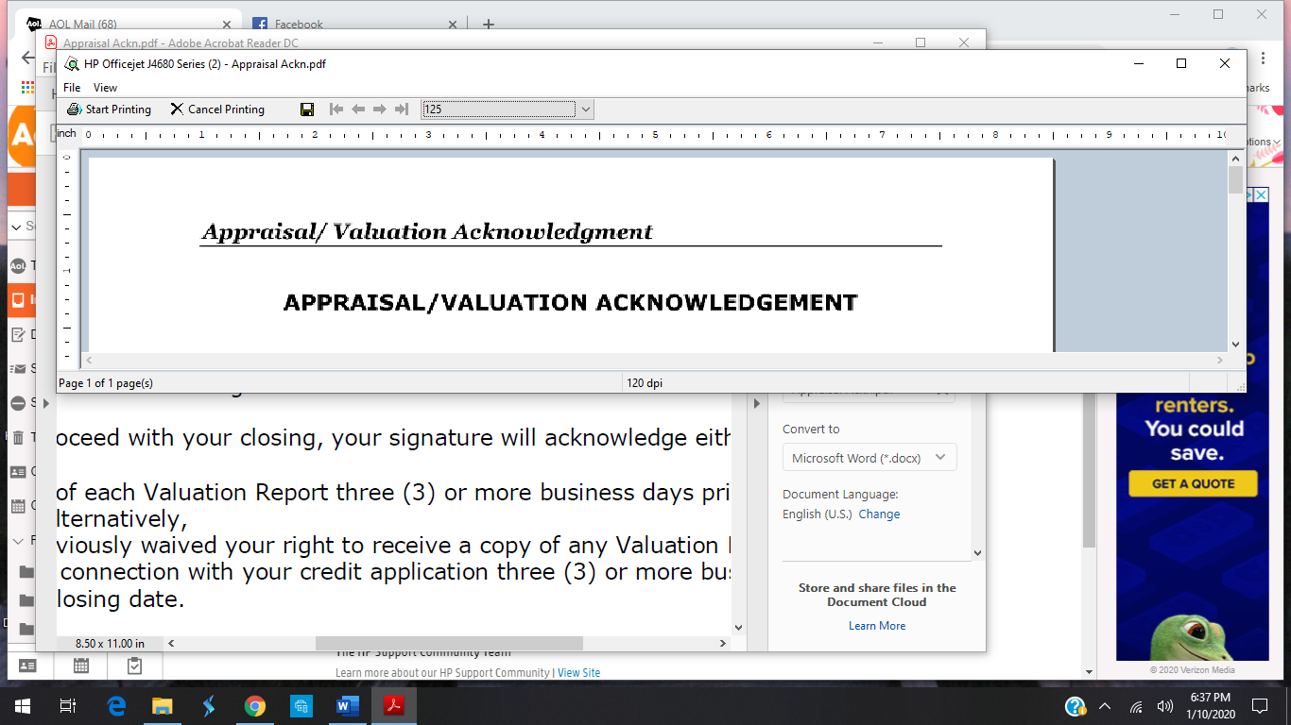
Task: Open Microsoft Word from taskbar
Action: 347,705
